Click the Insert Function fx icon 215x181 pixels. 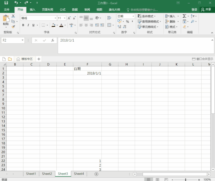click(x=52, y=40)
